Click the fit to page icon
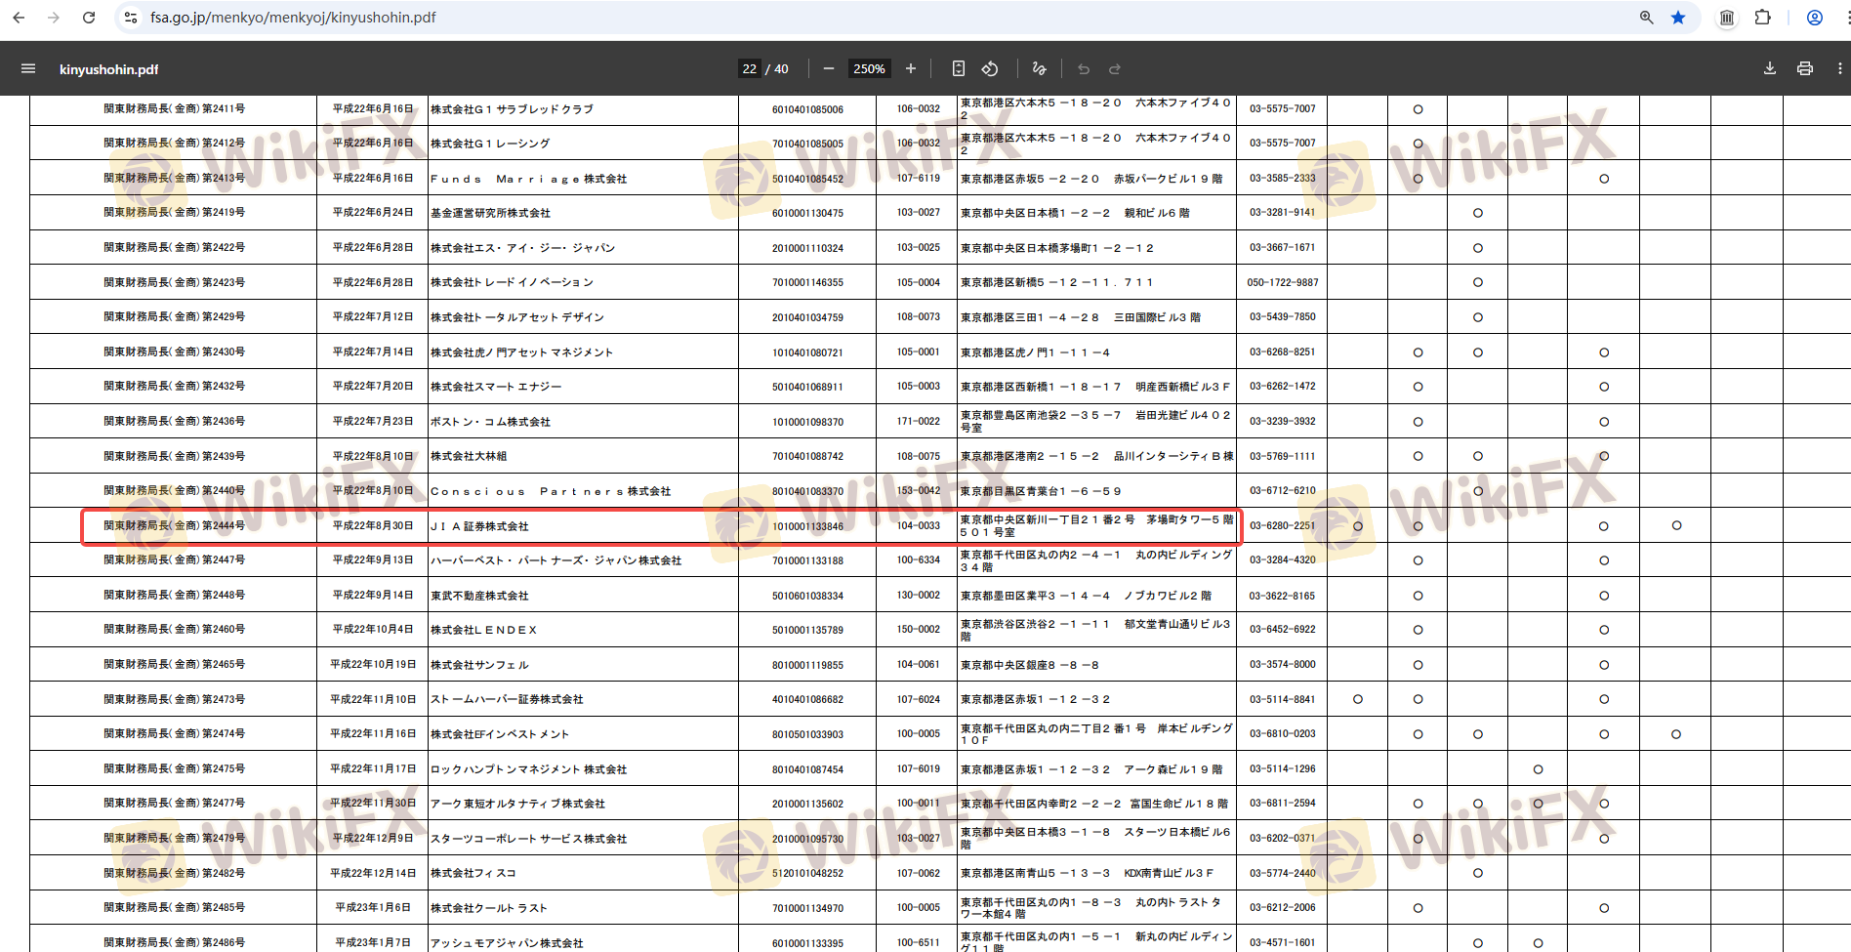Image resolution: width=1851 pixels, height=952 pixels. coord(959,68)
